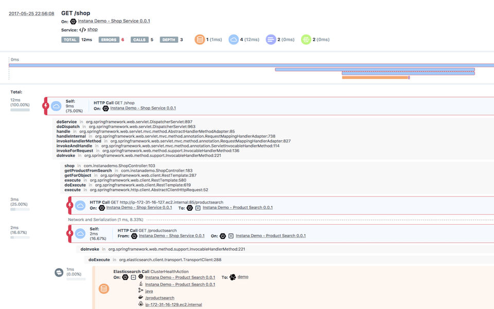Click the 'From:' power icon in the GET /productsearch call
This screenshot has height=309, width=494.
pos(134,235)
